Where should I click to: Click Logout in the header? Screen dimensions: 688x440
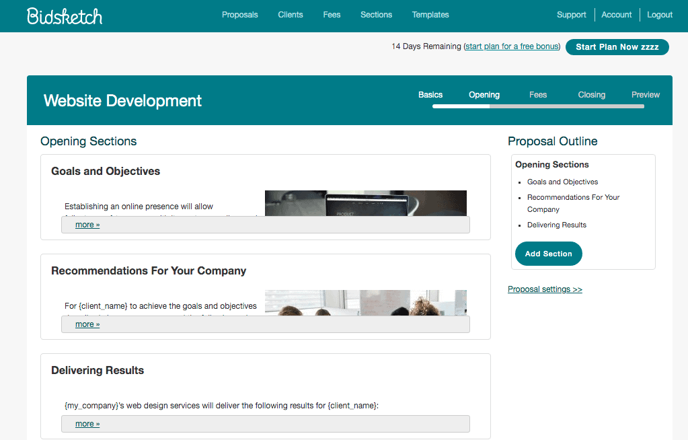click(660, 15)
